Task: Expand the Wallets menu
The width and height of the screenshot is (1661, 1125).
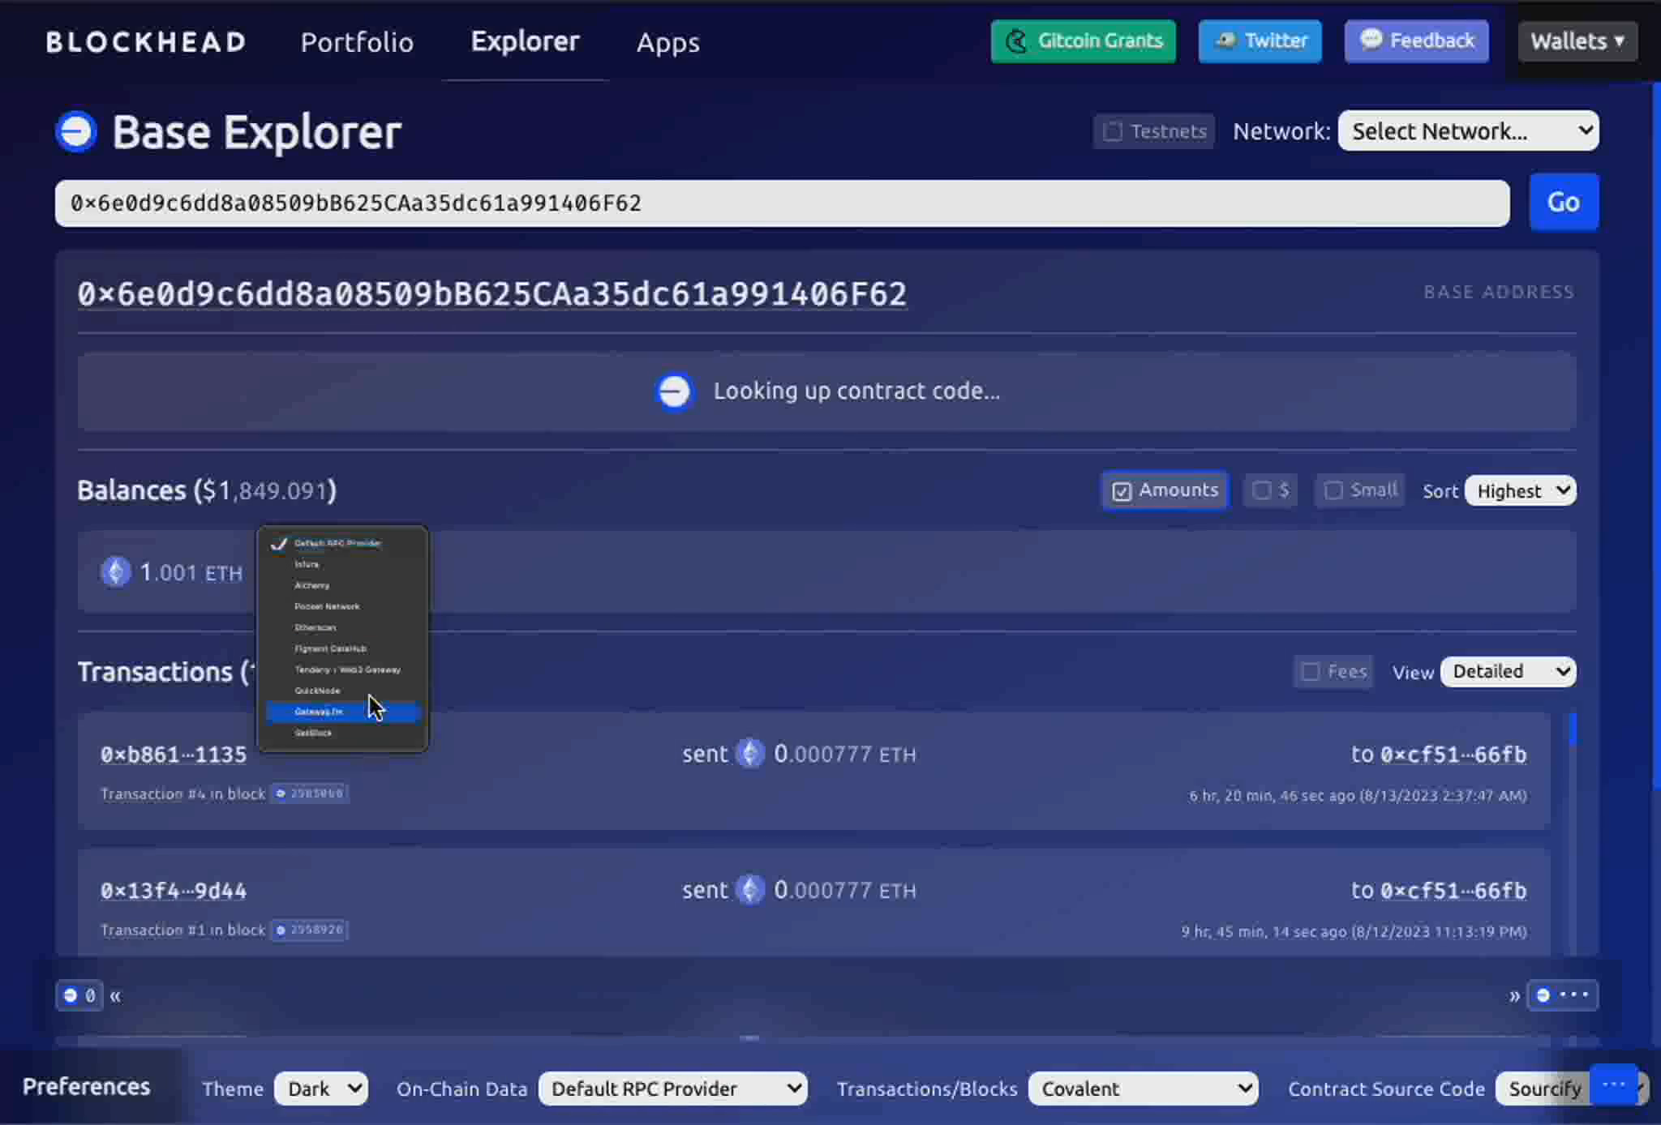Action: coord(1577,41)
